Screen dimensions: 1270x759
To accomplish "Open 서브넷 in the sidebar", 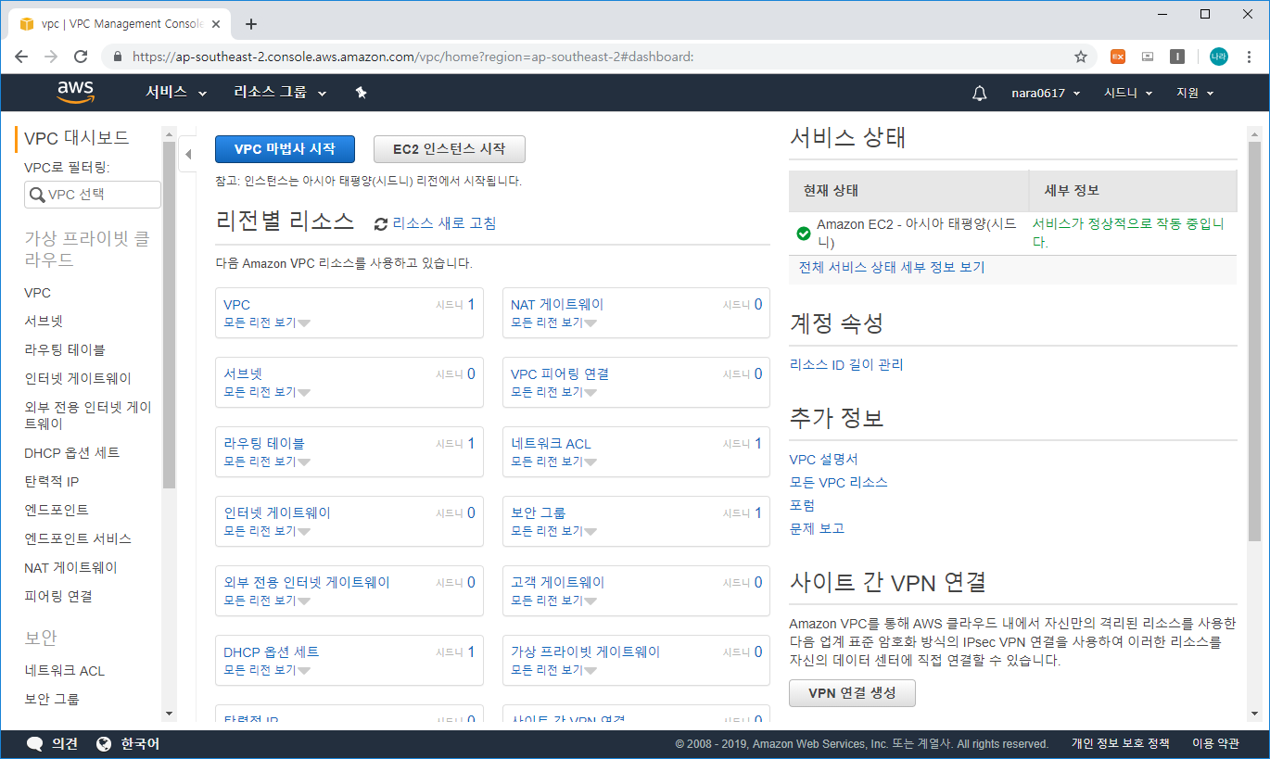I will pos(44,322).
